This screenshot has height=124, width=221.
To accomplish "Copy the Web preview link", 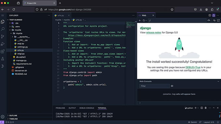I will pyautogui.click(x=214, y=20).
